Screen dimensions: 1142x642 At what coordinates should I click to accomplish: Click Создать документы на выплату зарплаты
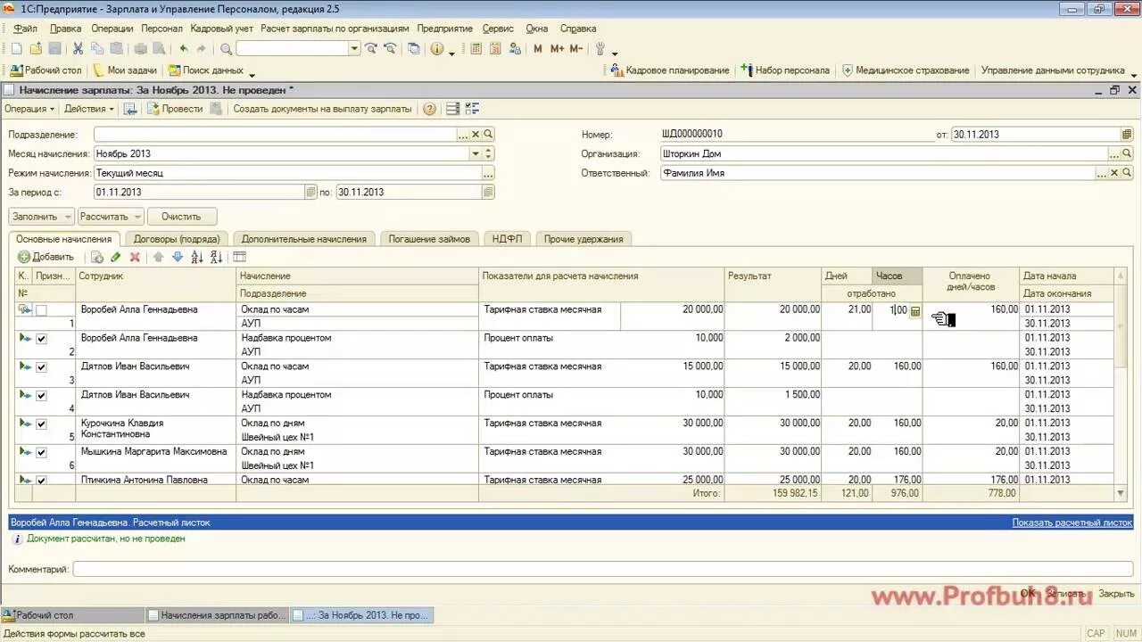click(322, 109)
